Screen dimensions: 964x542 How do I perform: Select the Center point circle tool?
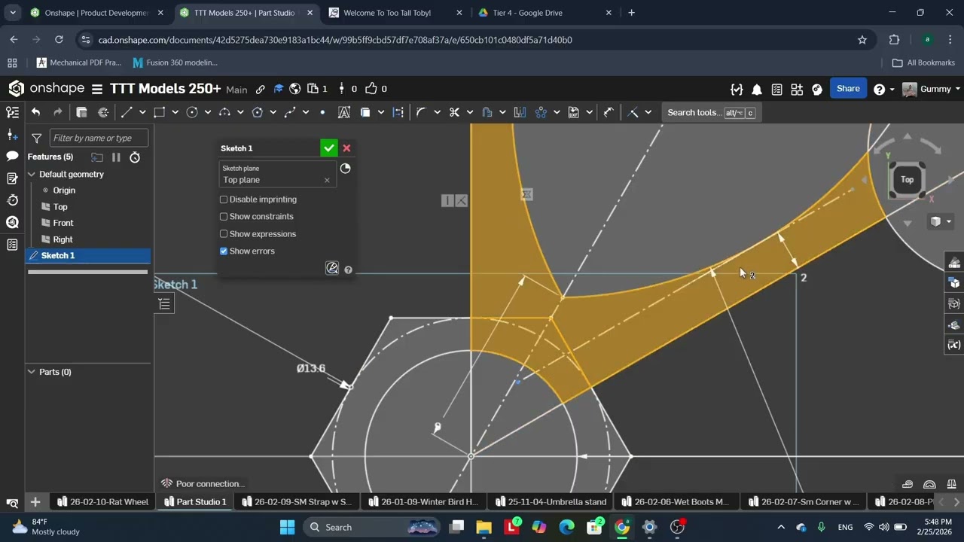(x=192, y=112)
